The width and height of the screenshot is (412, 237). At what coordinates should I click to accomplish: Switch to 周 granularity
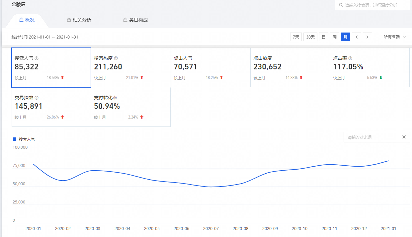(335, 37)
